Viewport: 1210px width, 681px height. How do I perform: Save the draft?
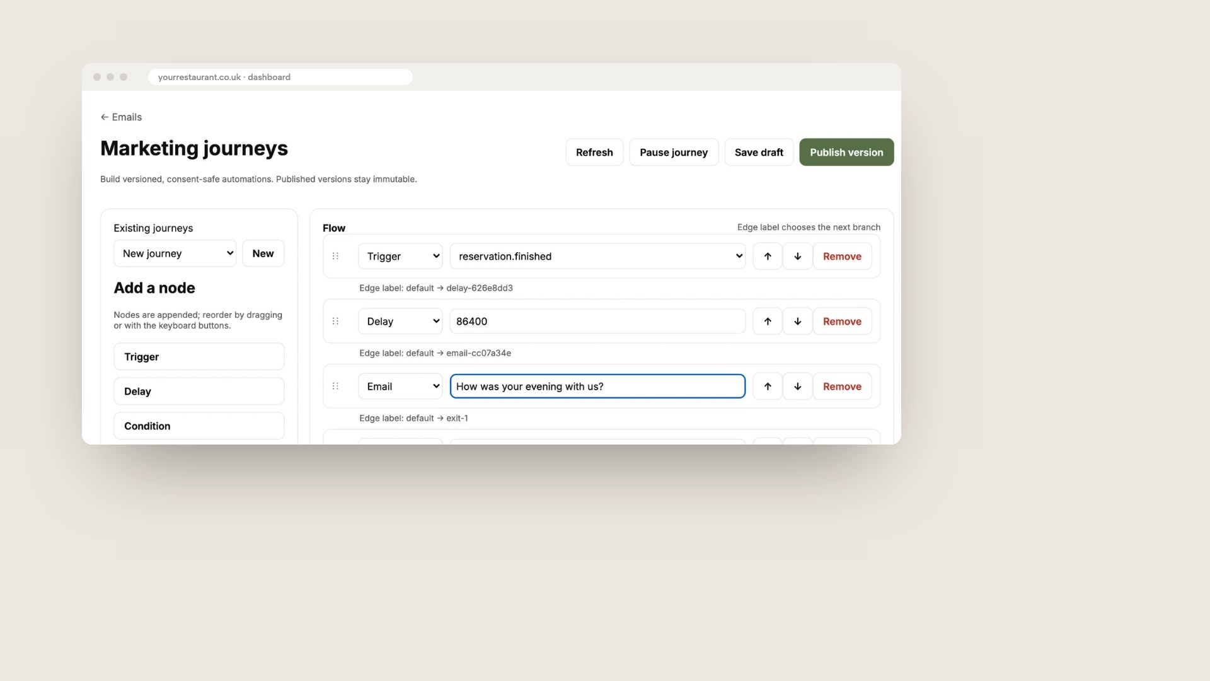pyautogui.click(x=759, y=152)
